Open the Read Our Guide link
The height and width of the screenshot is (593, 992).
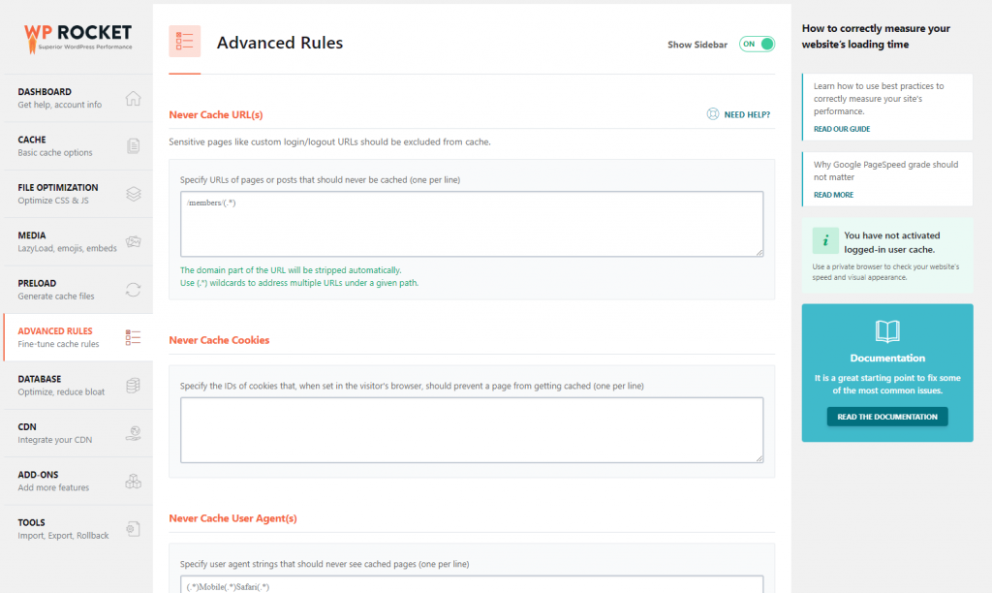pyautogui.click(x=842, y=129)
